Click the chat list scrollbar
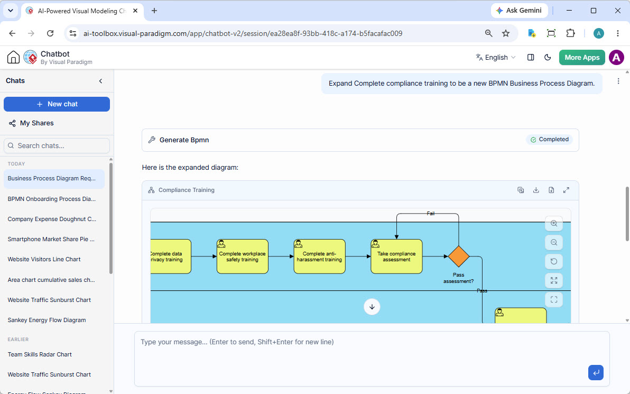630x394 pixels. [x=112, y=217]
